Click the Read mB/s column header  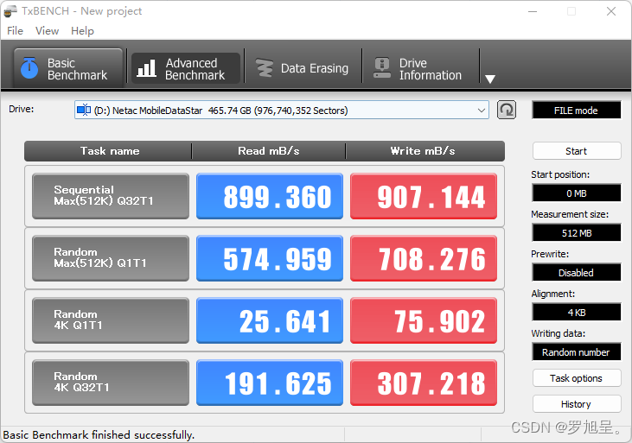268,151
